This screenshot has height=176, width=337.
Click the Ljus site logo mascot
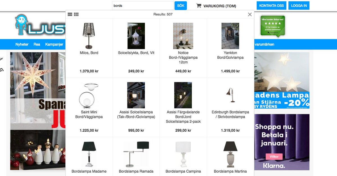(x=22, y=24)
